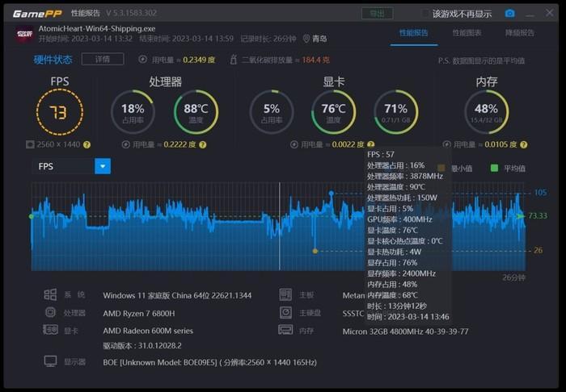The width and height of the screenshot is (566, 392).
Task: Click the FPS combo box field
Action: click(71, 166)
